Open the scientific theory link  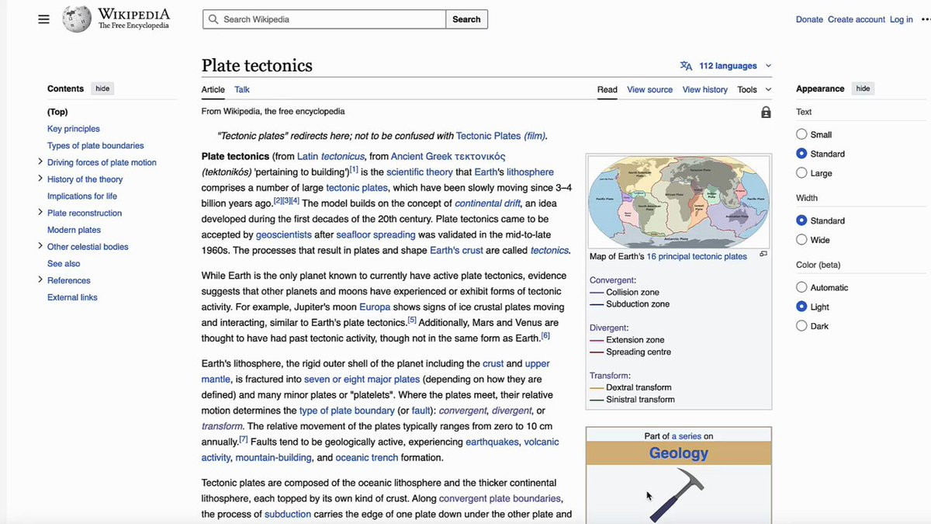coord(420,172)
